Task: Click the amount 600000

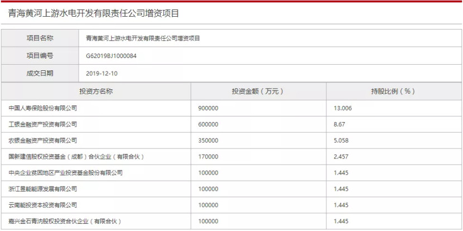Action: (x=209, y=124)
